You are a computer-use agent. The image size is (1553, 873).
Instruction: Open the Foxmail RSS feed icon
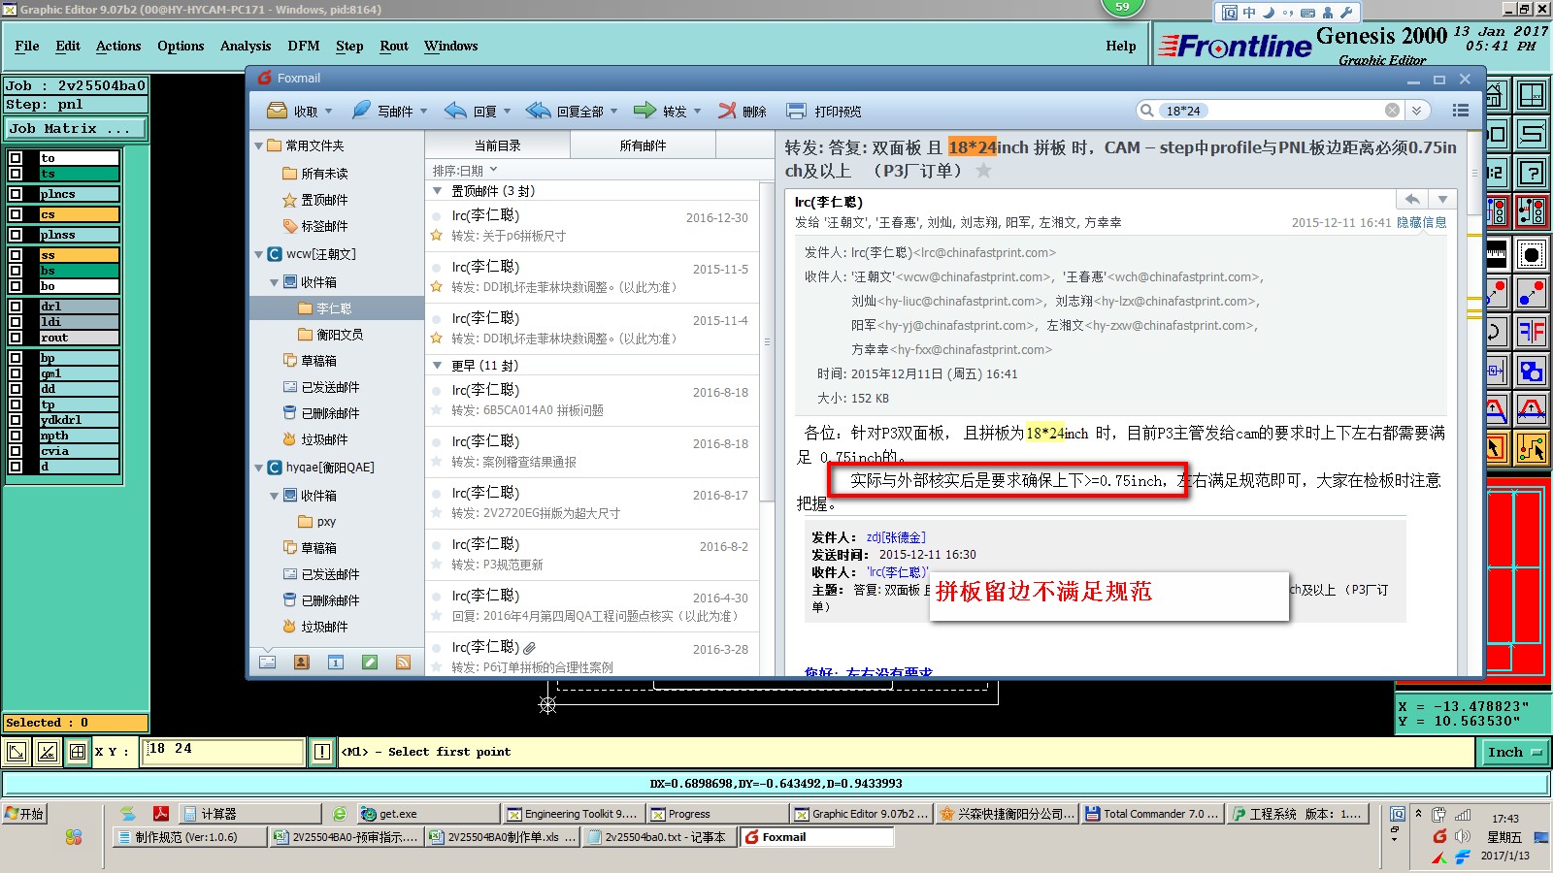(403, 663)
